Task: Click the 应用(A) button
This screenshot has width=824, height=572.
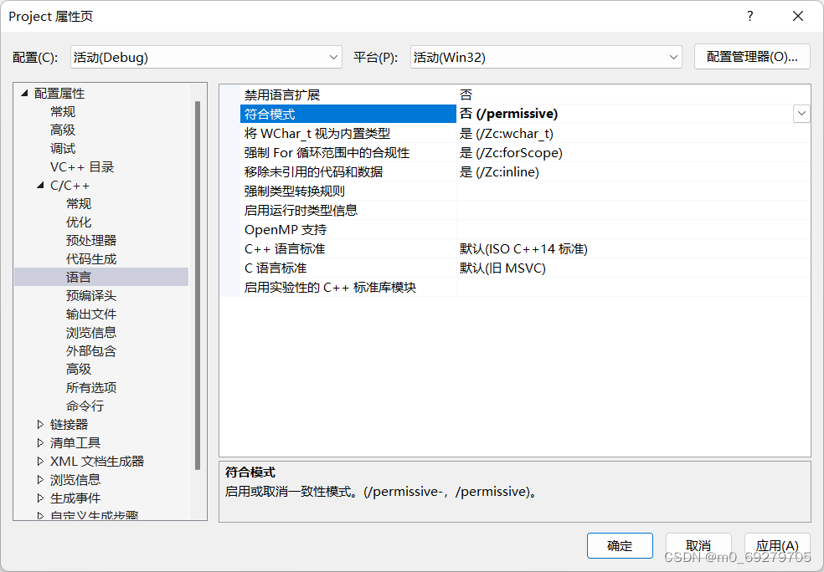Action: (777, 545)
